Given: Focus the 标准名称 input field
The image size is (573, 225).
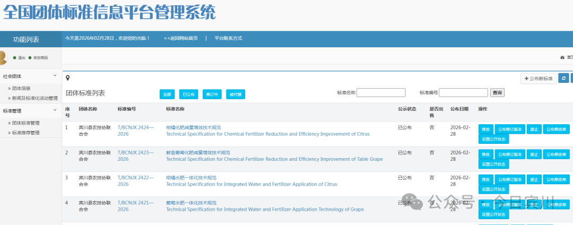Looking at the screenshot, I should tap(381, 93).
